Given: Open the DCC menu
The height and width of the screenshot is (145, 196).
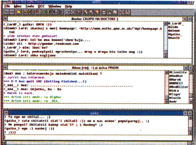Looking at the screenshot, I should [x=41, y=6].
